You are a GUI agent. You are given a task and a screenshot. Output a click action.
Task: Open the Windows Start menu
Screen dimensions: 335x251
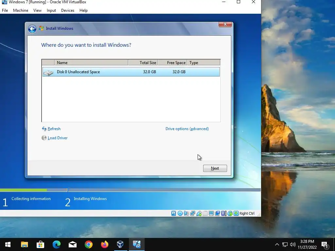click(8, 244)
